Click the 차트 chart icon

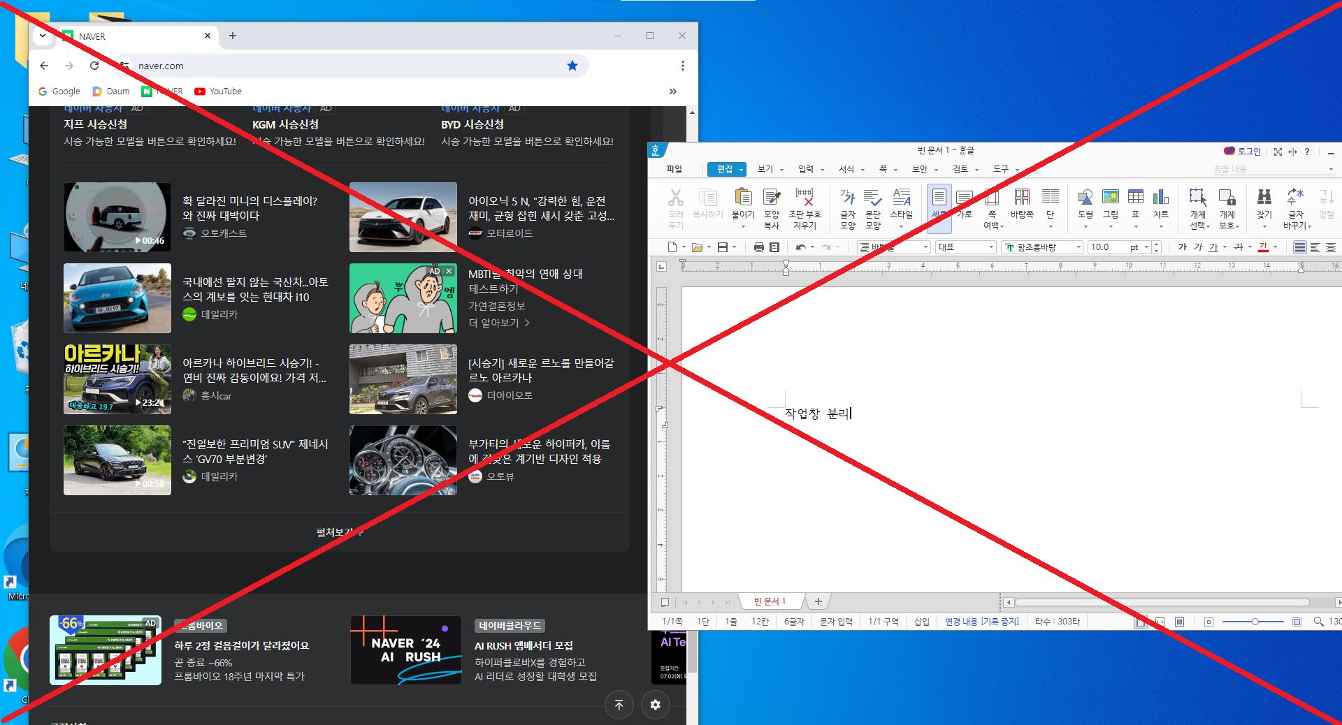coord(1161,203)
